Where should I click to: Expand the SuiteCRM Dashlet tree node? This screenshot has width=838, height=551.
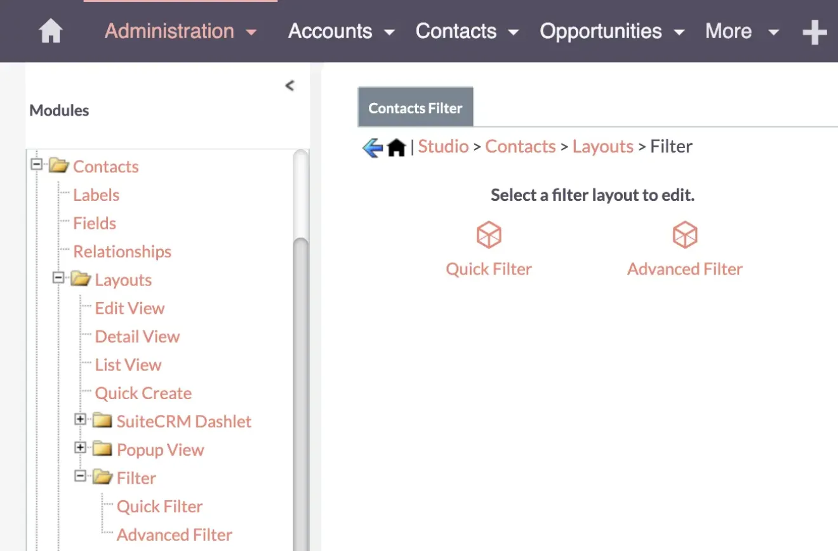[80, 419]
